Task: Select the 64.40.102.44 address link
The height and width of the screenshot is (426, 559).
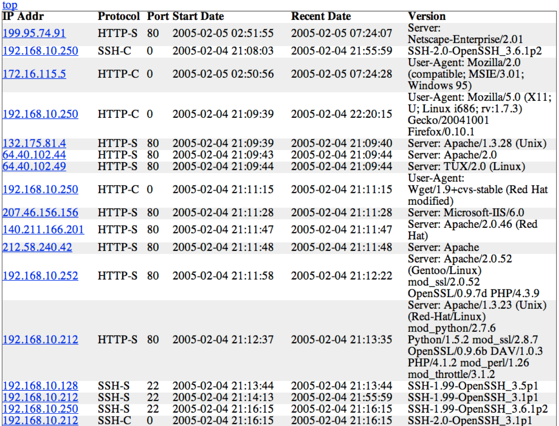Action: (34, 155)
